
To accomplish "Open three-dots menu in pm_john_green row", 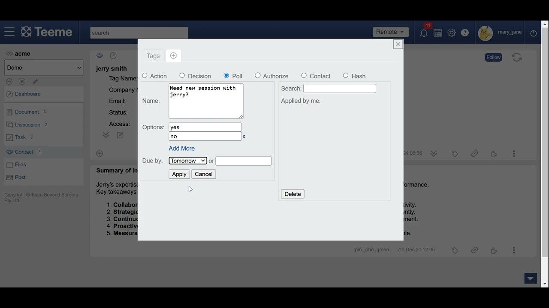I will (514, 250).
